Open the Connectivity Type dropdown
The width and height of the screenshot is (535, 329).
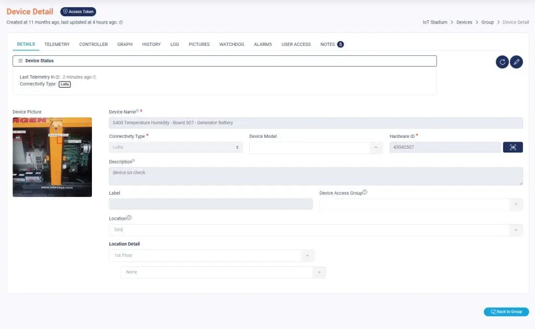176,147
